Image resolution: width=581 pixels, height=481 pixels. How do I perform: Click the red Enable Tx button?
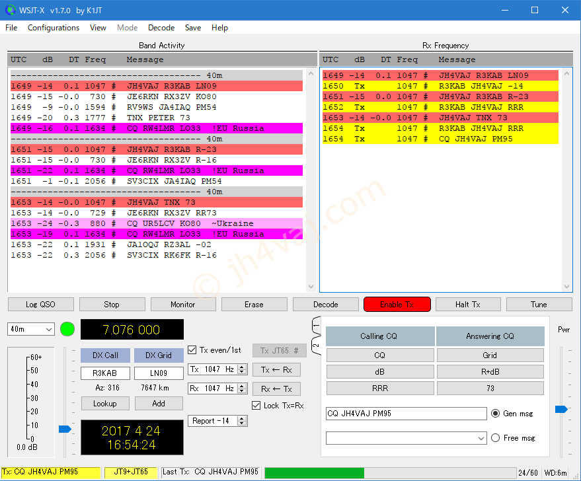397,305
